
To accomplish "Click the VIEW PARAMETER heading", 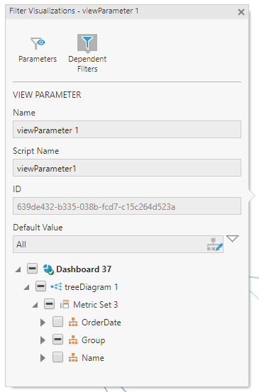I will coord(47,95).
